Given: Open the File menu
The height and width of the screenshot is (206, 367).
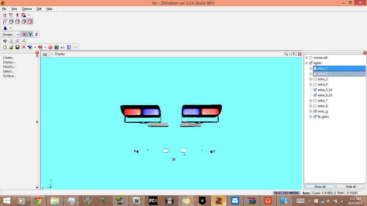Looking at the screenshot, I should point(4,9).
